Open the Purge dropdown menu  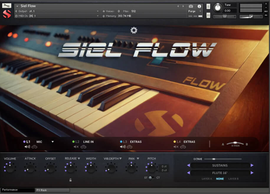click(200, 11)
